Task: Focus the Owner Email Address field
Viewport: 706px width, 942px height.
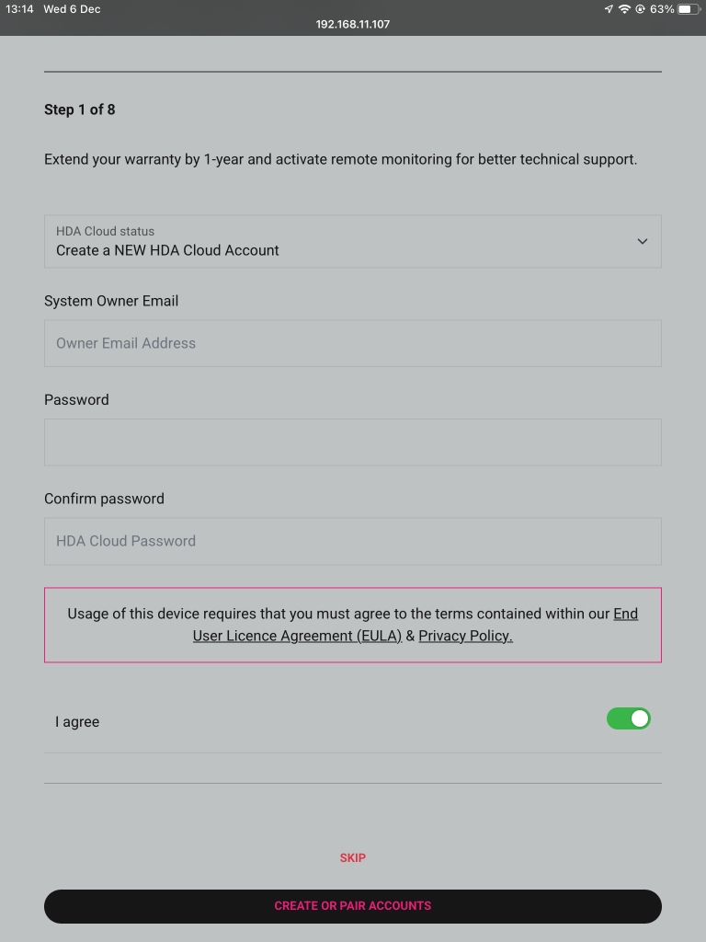Action: pyautogui.click(x=353, y=344)
